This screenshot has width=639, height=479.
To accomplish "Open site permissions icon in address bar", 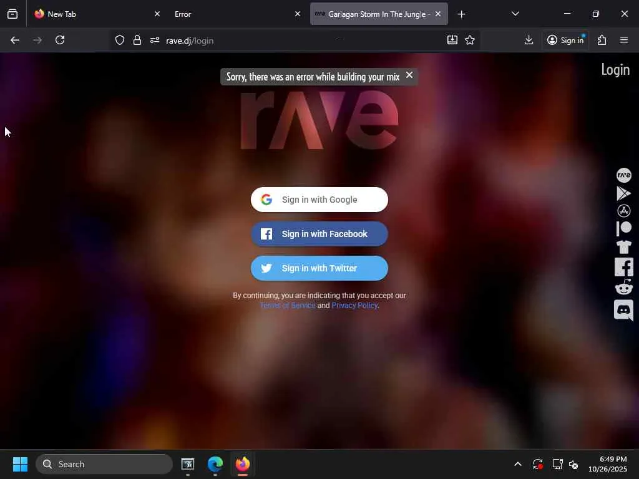I will 155,40.
